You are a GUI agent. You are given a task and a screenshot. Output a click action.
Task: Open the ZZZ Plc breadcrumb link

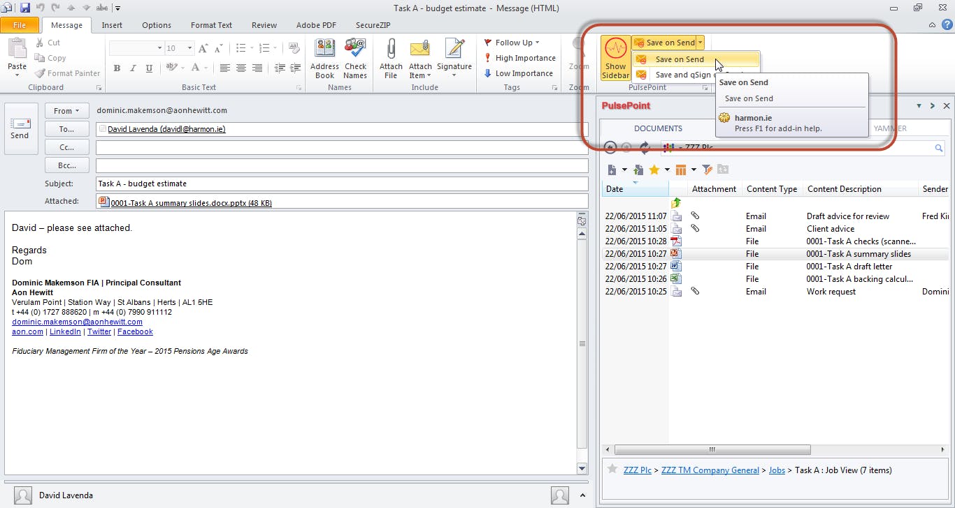click(638, 470)
